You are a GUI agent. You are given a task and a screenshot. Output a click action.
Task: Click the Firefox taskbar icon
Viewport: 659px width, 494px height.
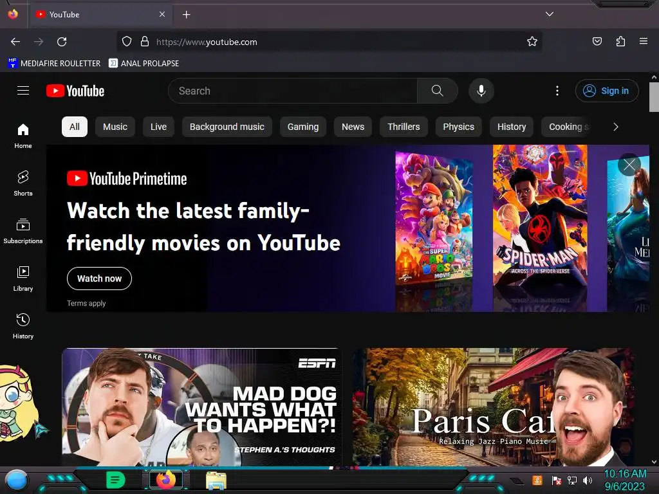(166, 479)
